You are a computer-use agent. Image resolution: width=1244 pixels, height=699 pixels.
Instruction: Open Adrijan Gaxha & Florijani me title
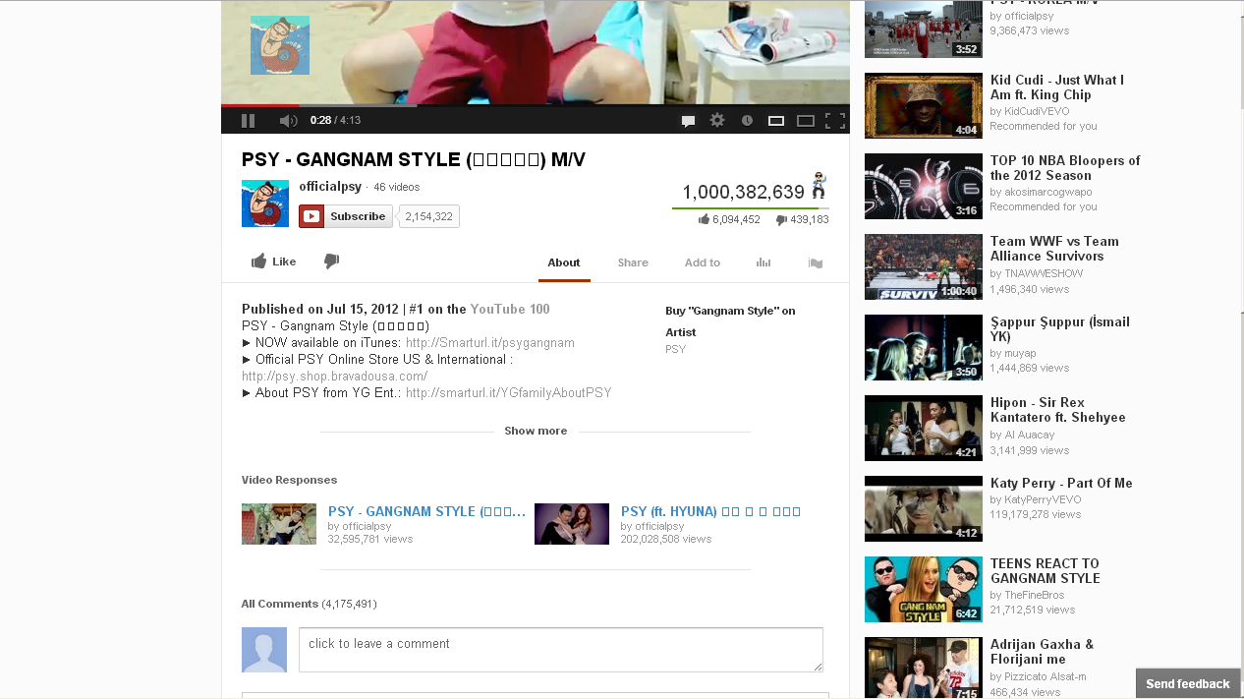[1043, 652]
